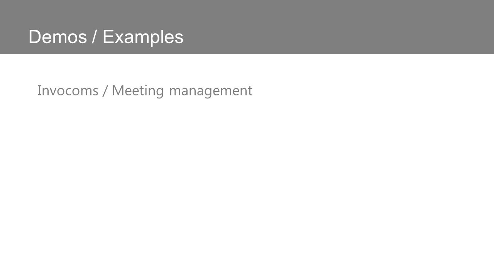494x278 pixels.
Task: Select the word "Demos" in the title
Action: [x=58, y=37]
